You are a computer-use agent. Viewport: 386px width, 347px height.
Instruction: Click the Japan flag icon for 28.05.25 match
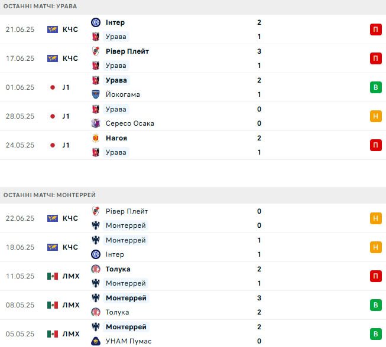(53, 116)
